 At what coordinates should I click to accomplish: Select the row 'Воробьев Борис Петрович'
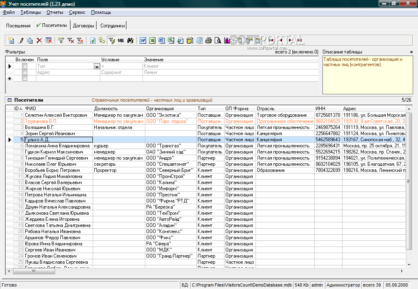(53, 170)
